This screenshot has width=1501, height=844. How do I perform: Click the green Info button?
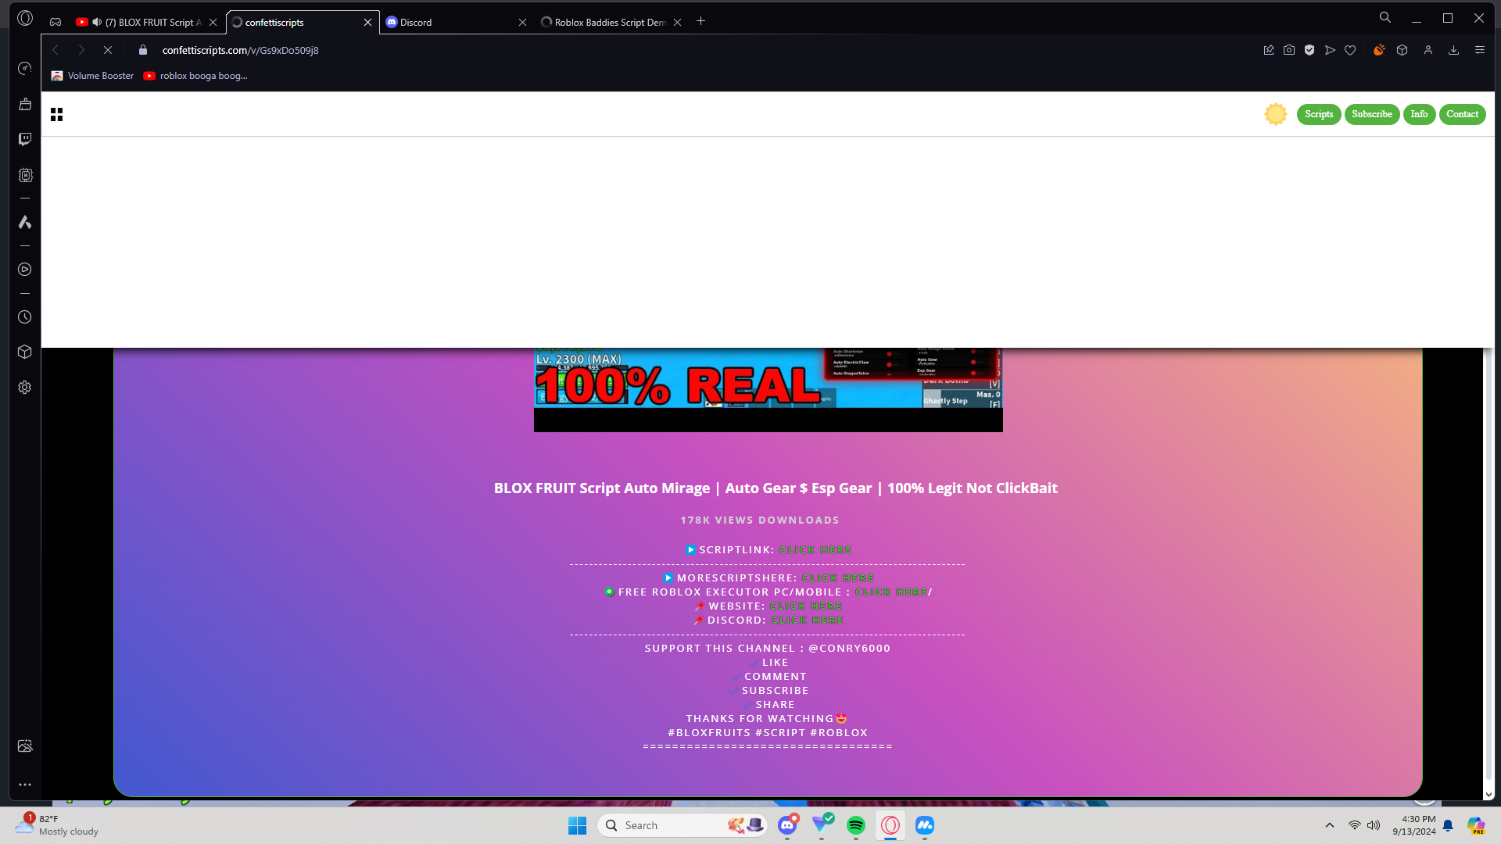point(1420,114)
